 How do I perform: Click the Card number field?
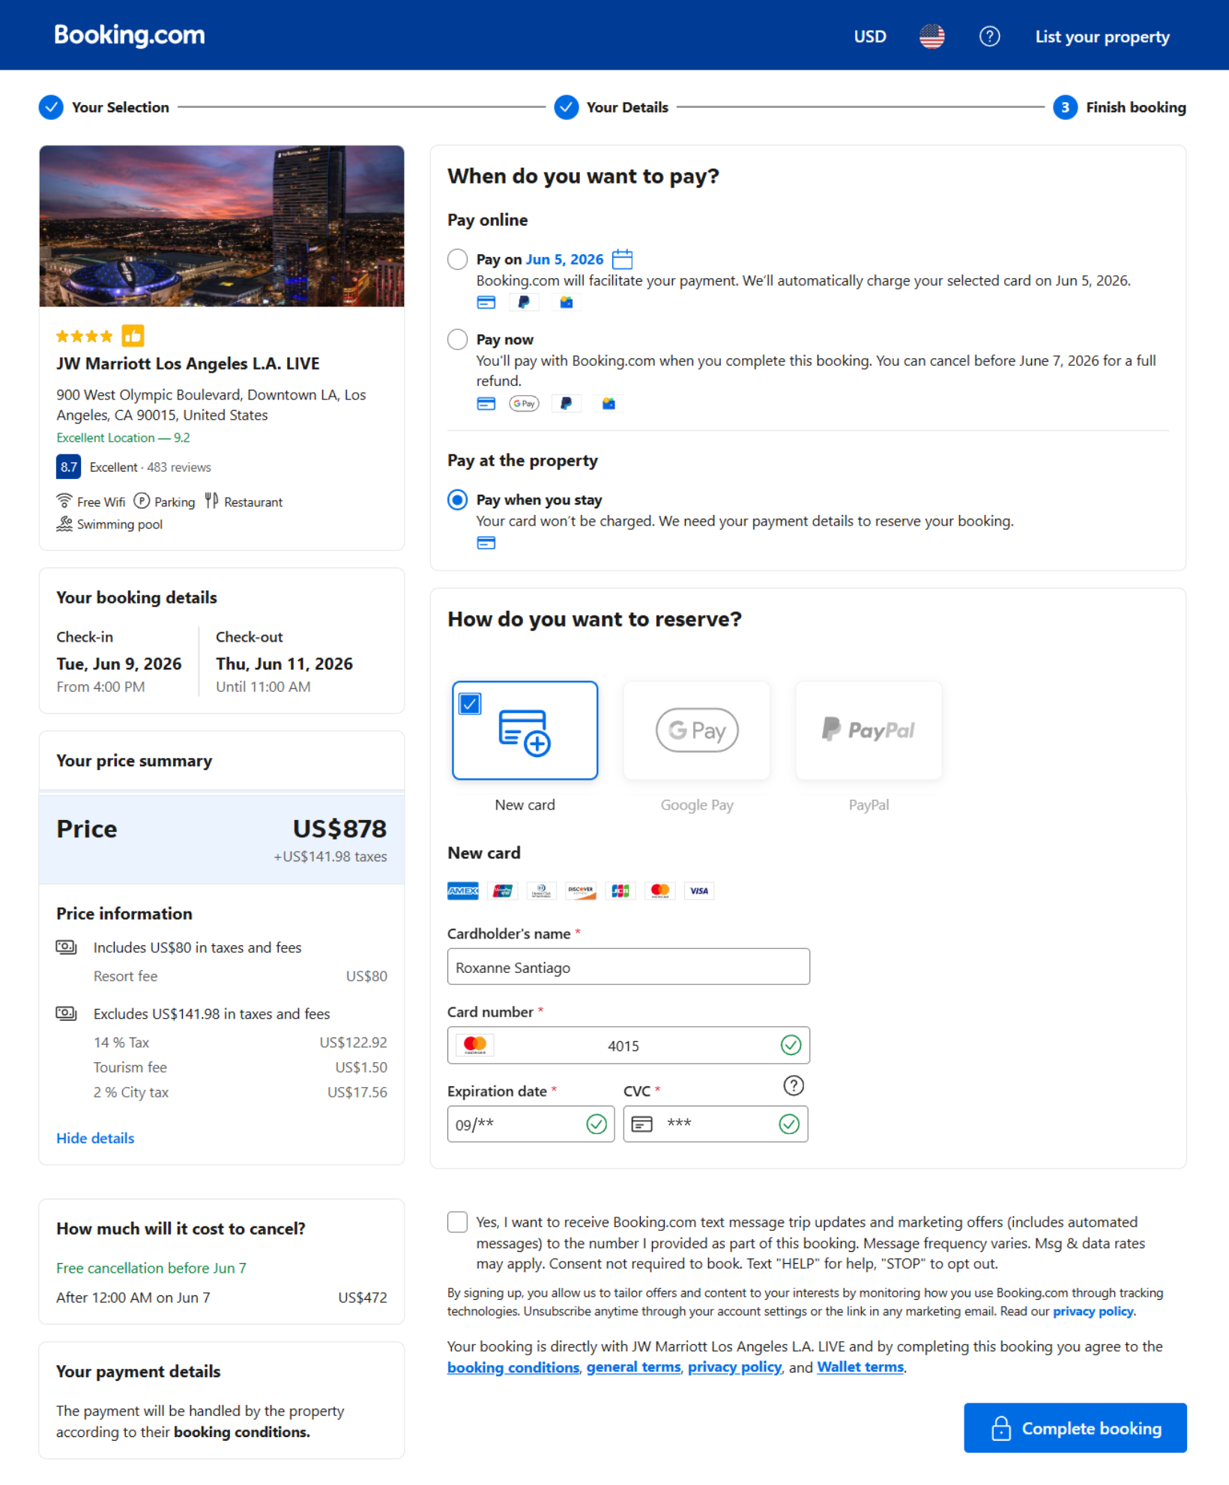629,1046
